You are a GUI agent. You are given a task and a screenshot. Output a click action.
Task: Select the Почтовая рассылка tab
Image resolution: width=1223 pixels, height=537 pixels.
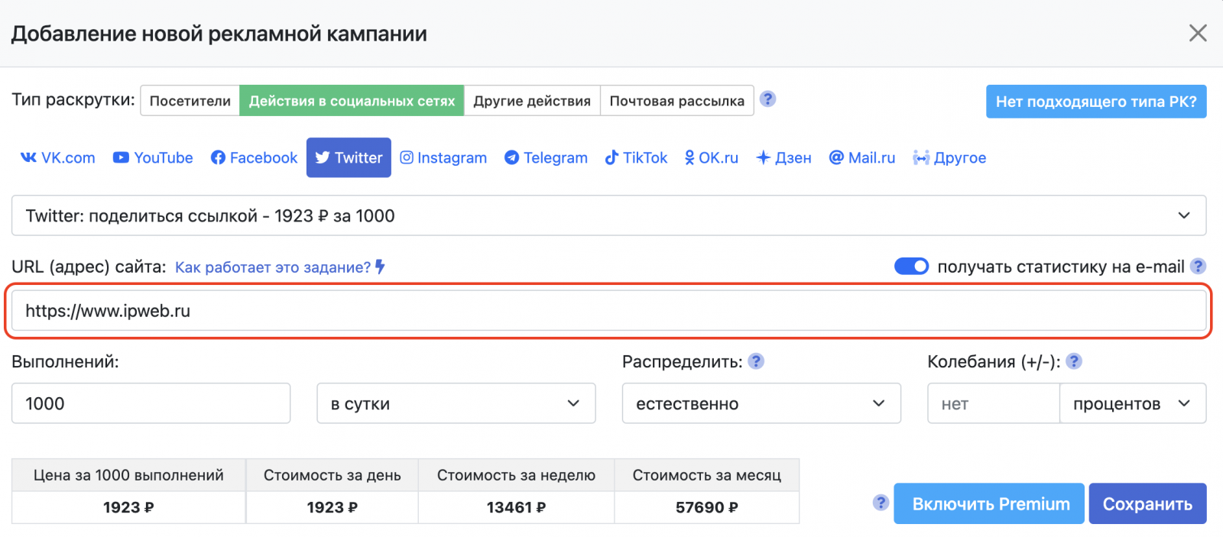click(676, 101)
